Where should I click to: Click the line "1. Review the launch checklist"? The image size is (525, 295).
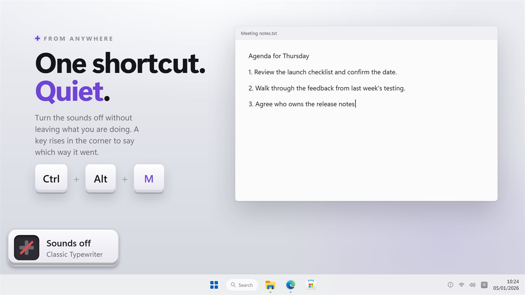click(x=323, y=72)
